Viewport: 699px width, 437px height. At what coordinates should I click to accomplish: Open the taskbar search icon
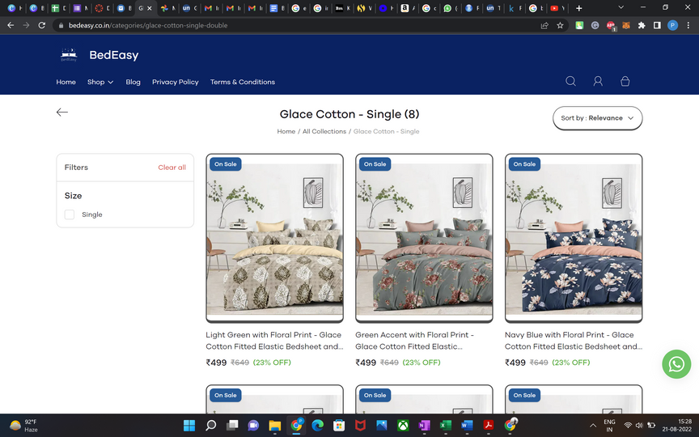point(211,426)
